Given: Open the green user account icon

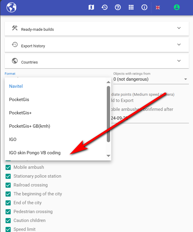Looking at the screenshot, I should [176, 7].
